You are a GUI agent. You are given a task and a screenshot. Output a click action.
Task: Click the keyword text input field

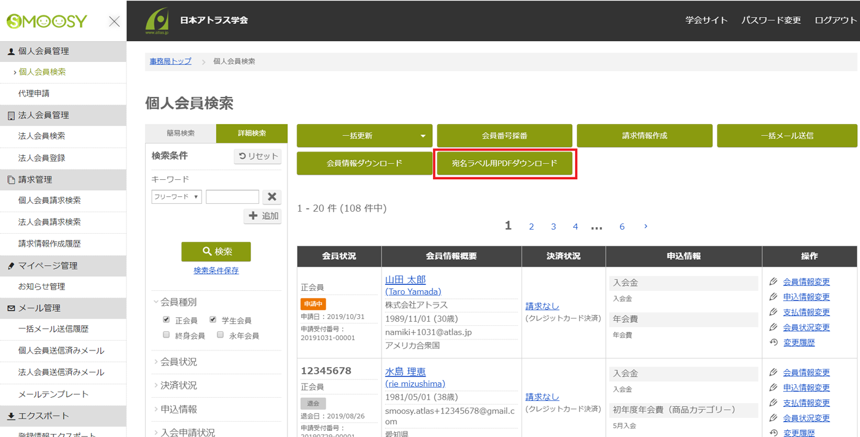point(232,197)
